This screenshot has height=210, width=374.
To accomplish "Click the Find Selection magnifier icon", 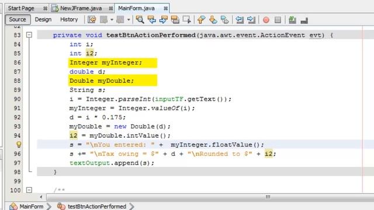I will (x=140, y=20).
